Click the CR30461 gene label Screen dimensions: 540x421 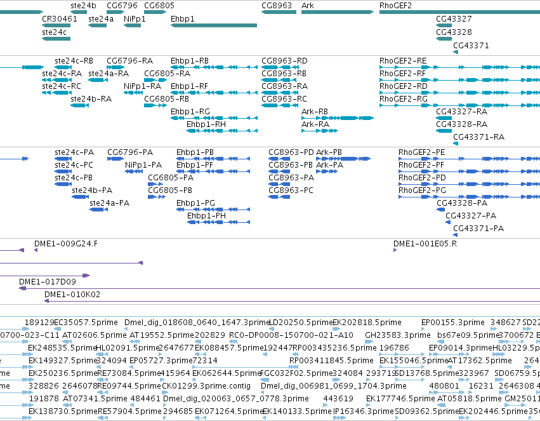click(x=60, y=18)
